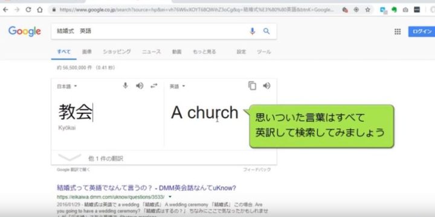Viewport: 435px width, 217px height.
Task: Switch to ニュース tab
Action: pos(152,52)
